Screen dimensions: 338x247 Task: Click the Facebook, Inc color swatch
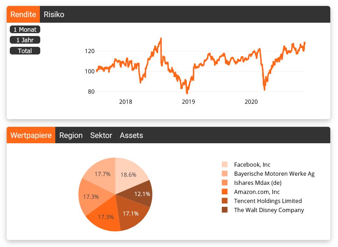pos(224,165)
